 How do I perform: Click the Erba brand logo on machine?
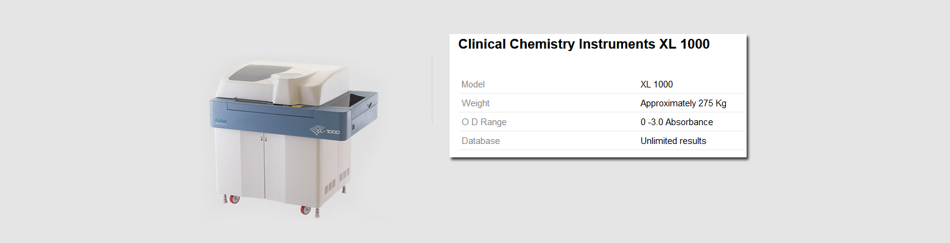[220, 123]
